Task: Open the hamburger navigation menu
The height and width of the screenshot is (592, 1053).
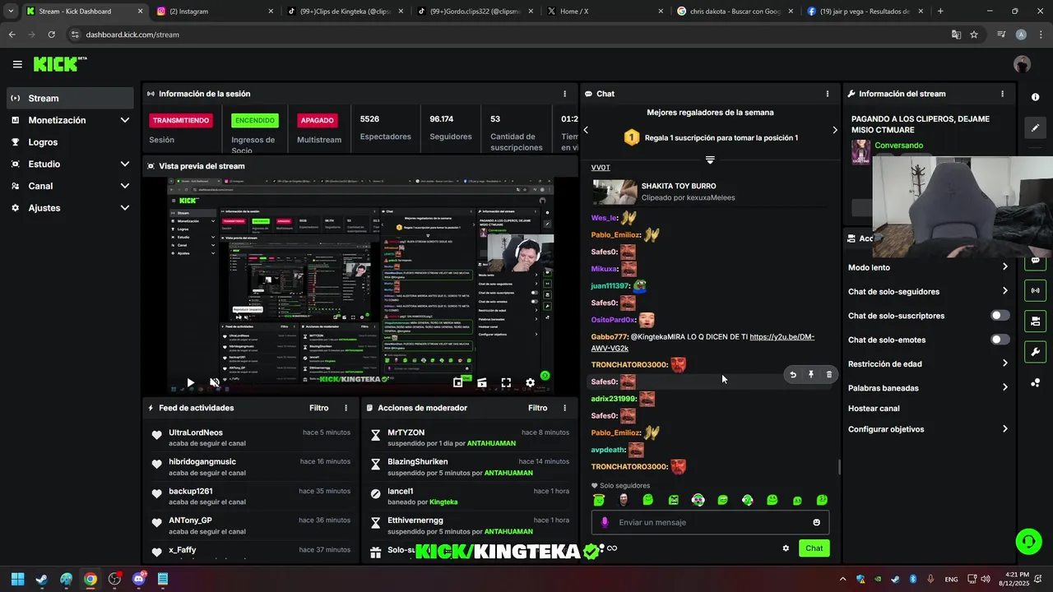Action: click(x=17, y=64)
